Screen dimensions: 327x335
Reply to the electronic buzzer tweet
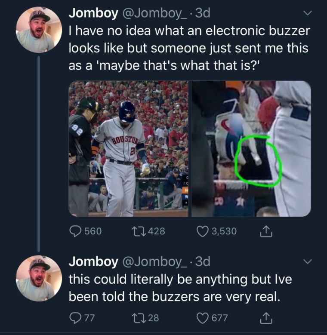point(76,231)
